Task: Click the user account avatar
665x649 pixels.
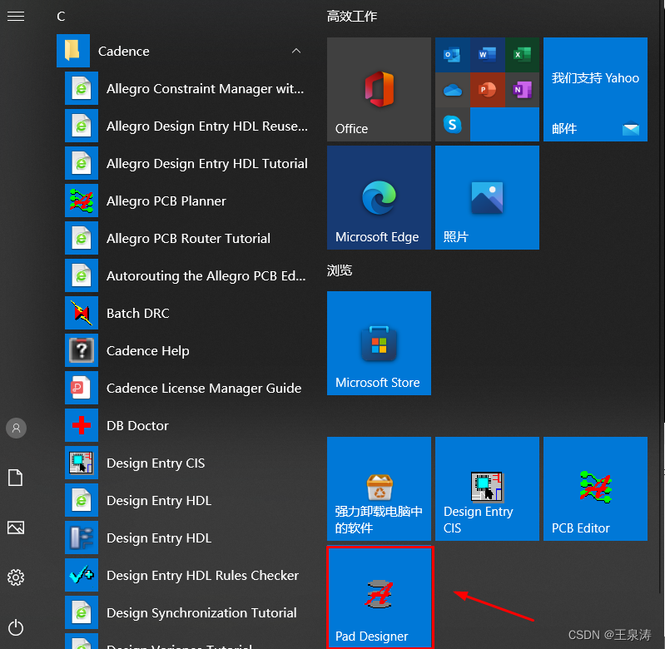Action: click(16, 428)
